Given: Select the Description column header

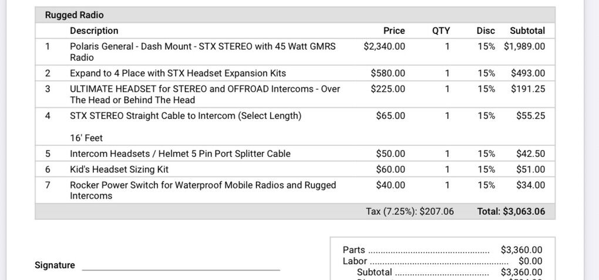Looking at the screenshot, I should tap(94, 30).
